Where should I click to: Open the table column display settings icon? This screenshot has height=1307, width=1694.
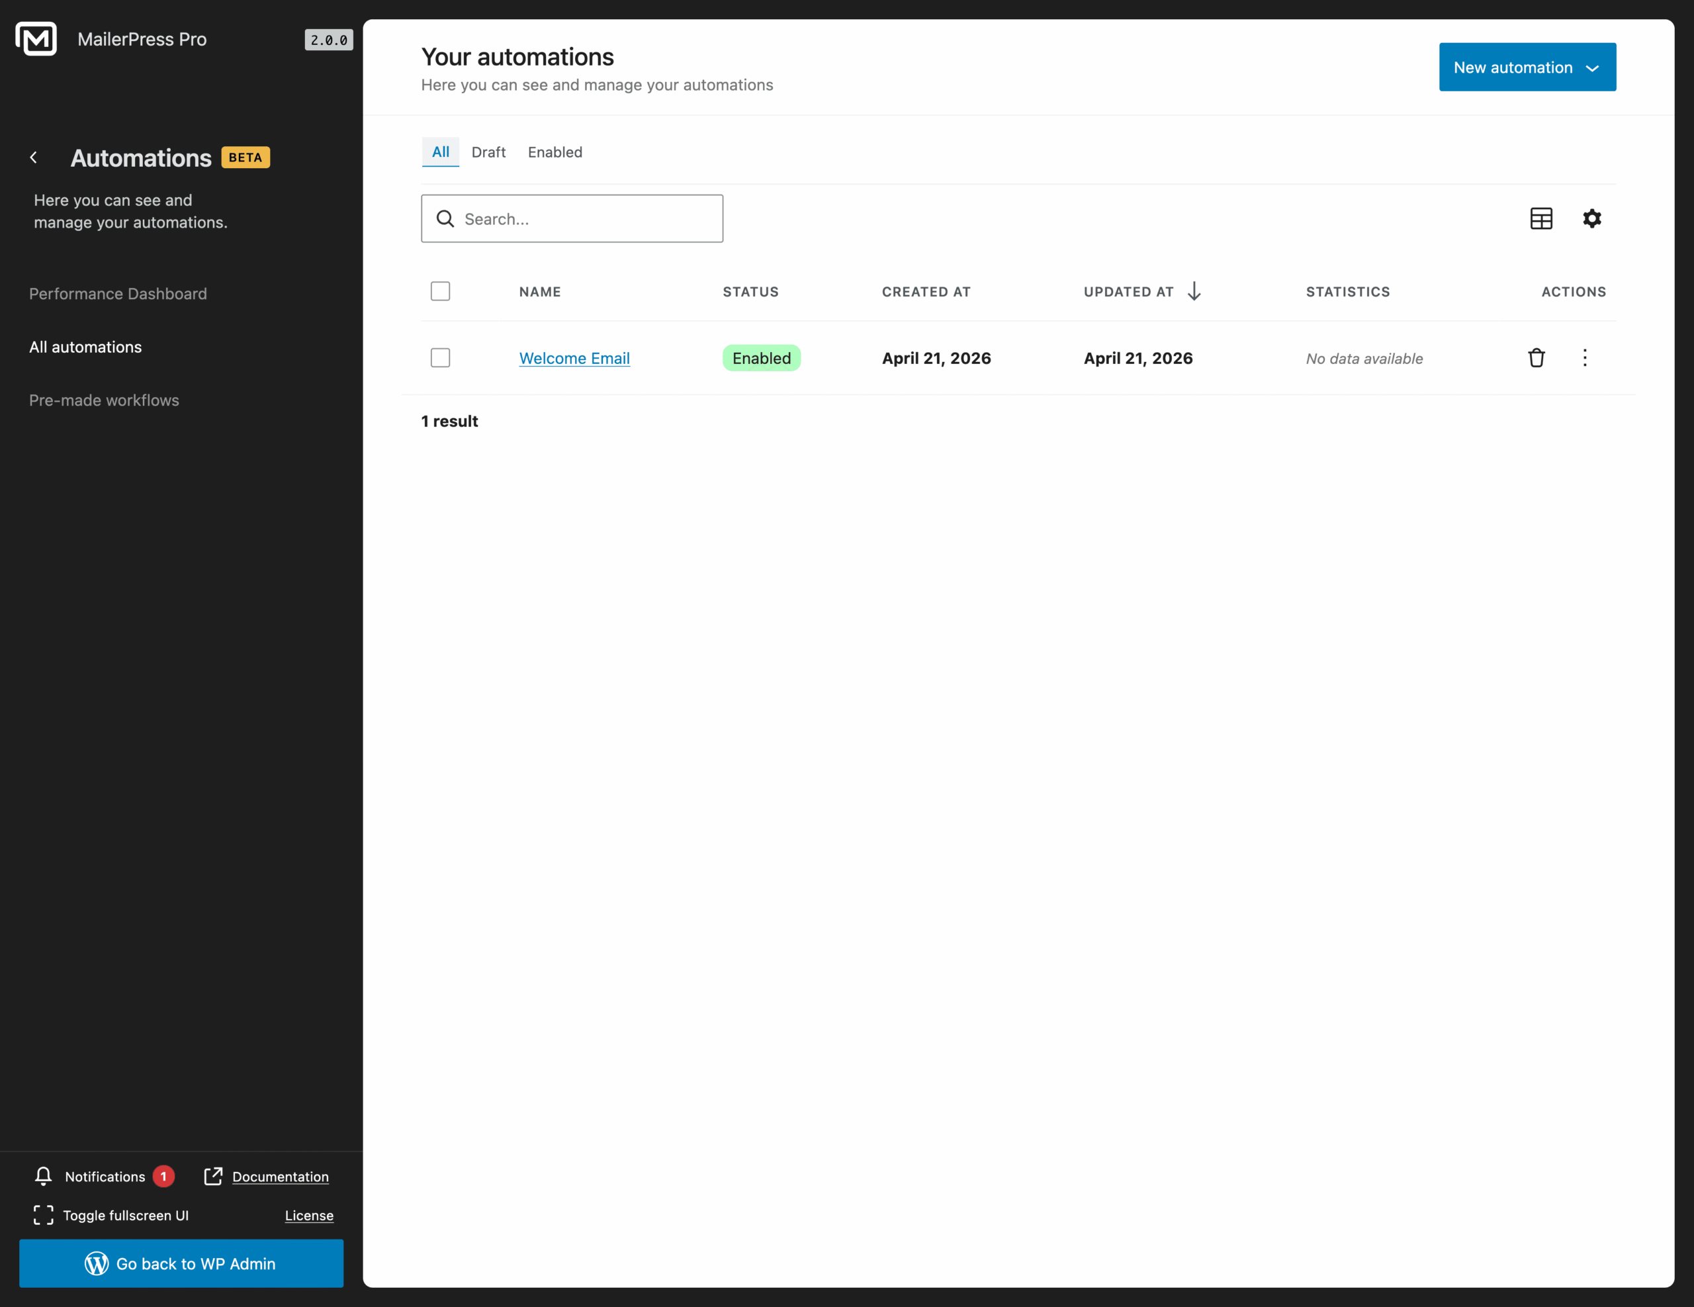pyautogui.click(x=1541, y=219)
